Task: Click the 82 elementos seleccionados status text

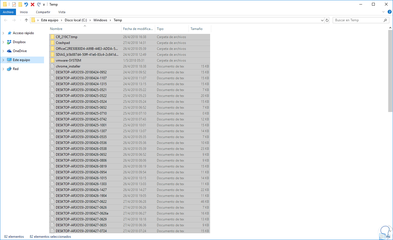Action: pos(50,237)
